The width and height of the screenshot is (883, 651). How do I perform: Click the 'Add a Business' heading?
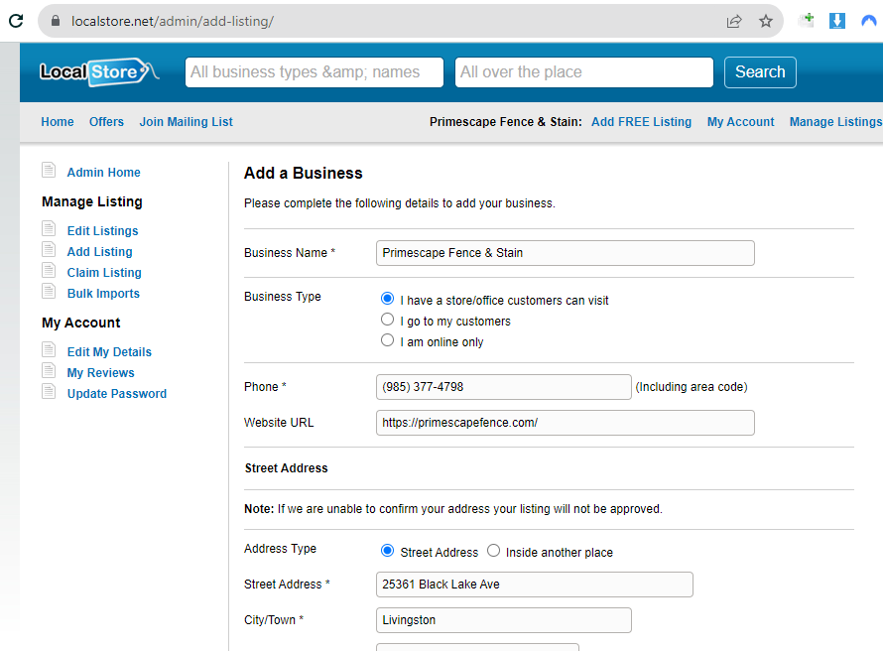303,173
